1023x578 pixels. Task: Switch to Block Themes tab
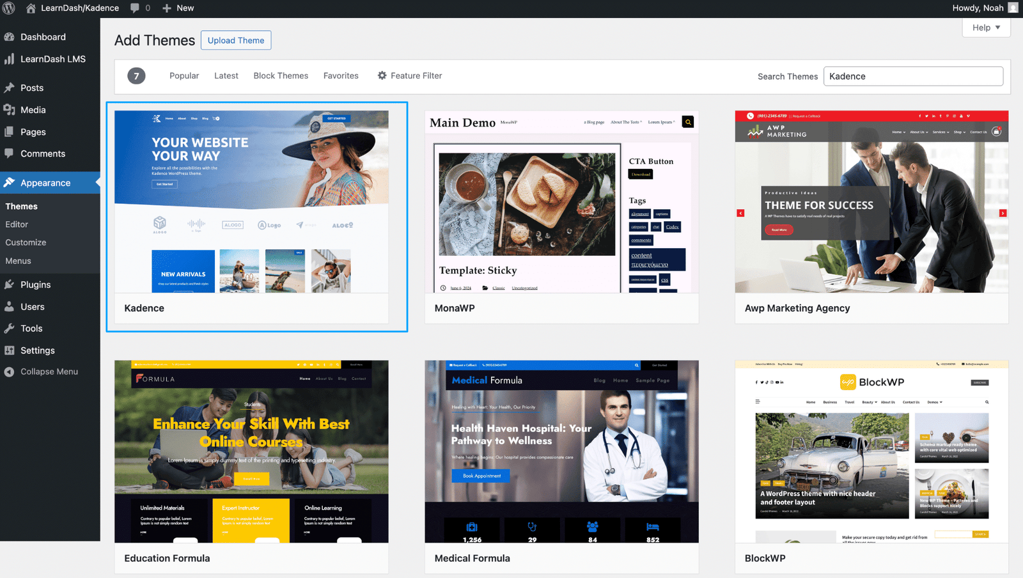pyautogui.click(x=281, y=75)
